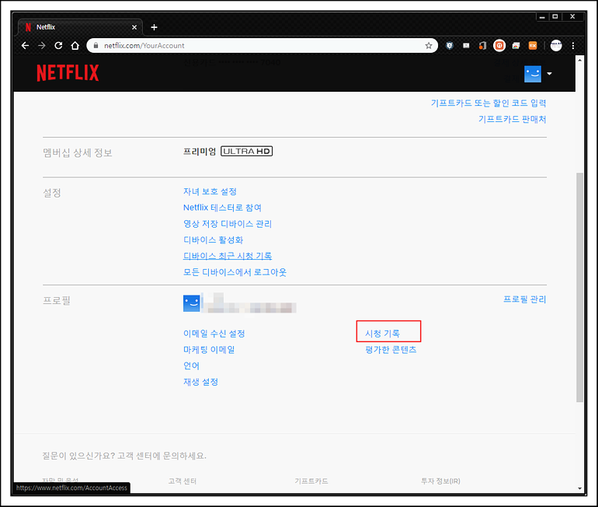Click the profile avatar in 프로필 section

coord(192,303)
